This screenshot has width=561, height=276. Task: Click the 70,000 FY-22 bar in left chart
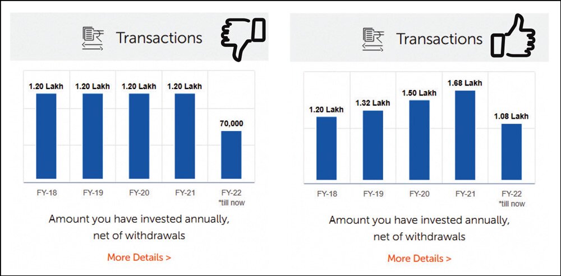click(231, 155)
